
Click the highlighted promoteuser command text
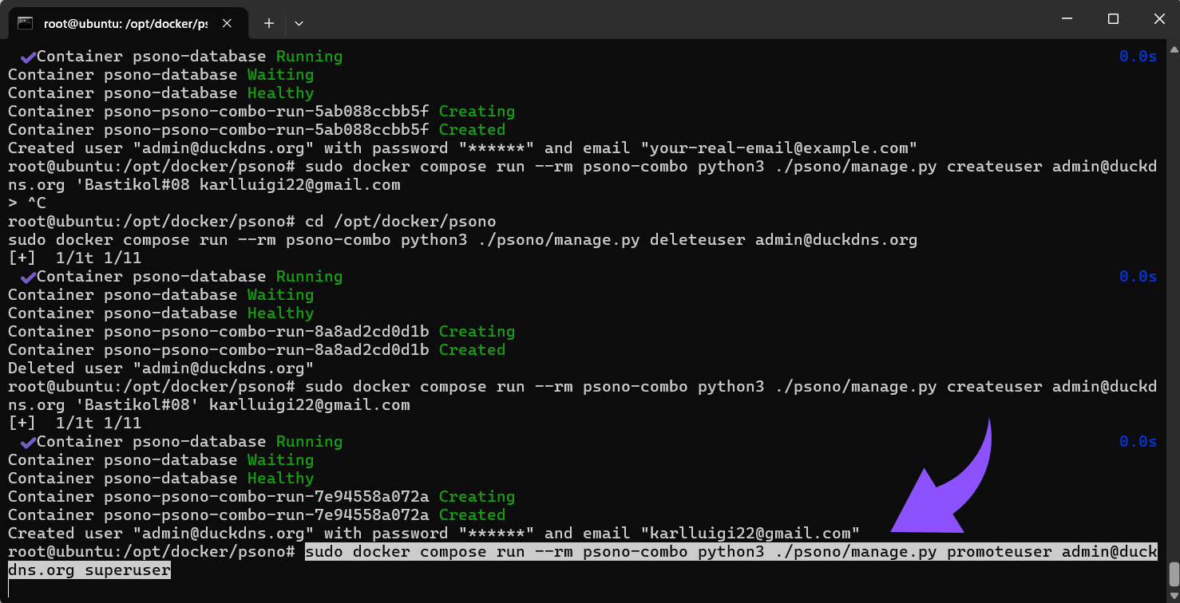click(583, 561)
